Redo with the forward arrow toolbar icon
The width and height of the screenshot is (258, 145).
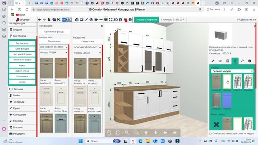(44, 20)
